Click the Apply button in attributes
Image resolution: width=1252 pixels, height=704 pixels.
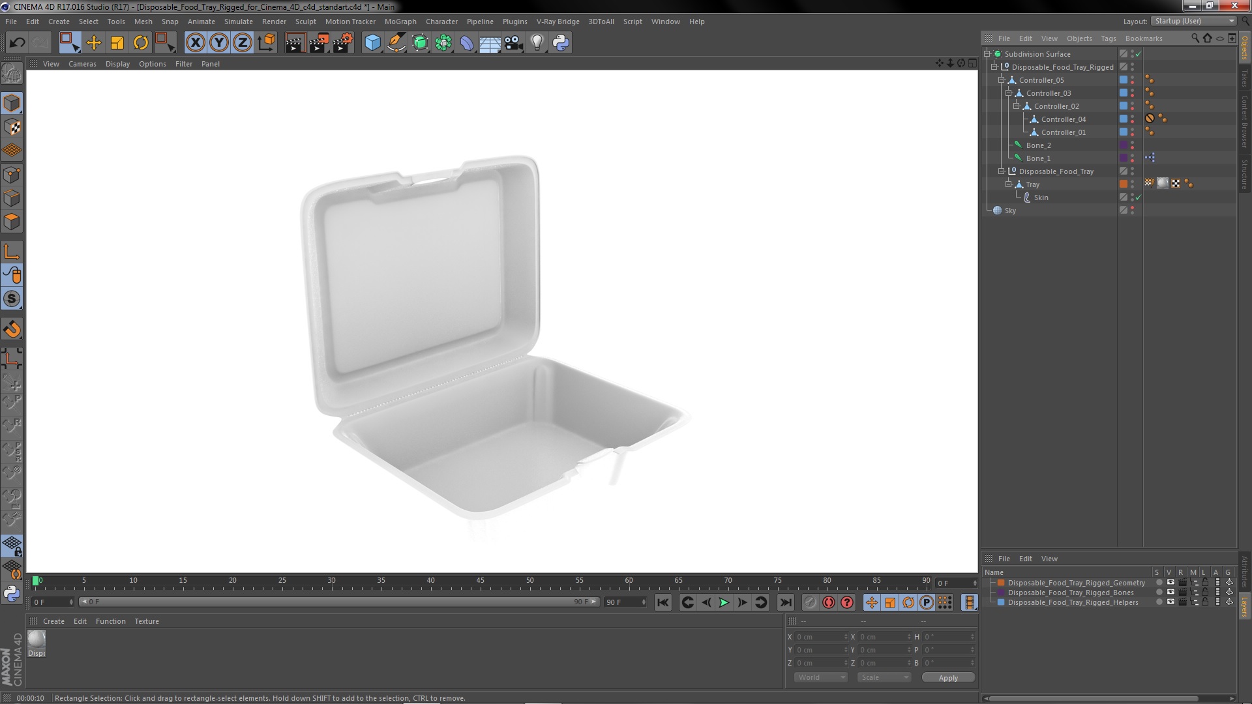tap(947, 677)
